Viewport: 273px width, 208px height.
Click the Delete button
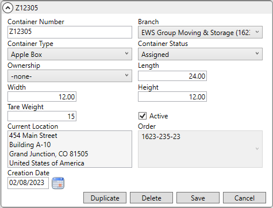(151, 198)
